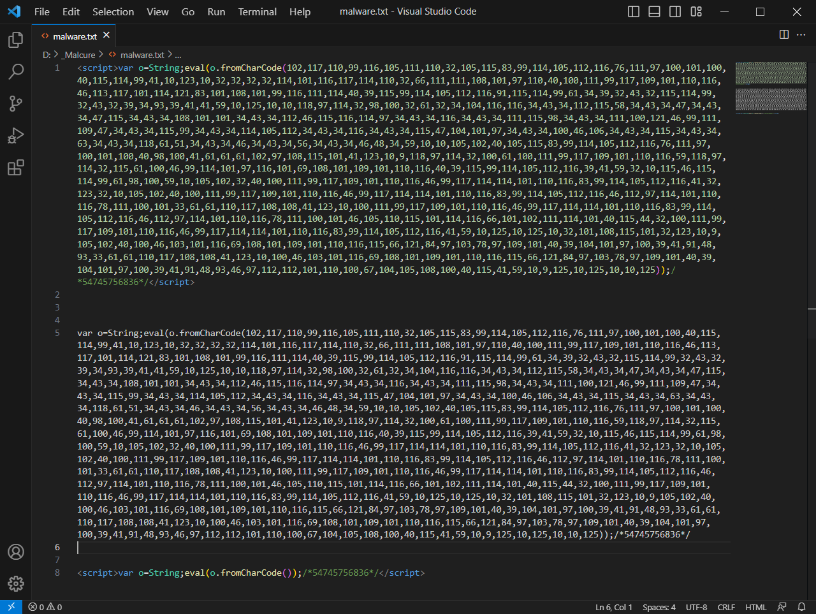The height and width of the screenshot is (614, 816).
Task: Place cursor on empty line 6
Action: click(x=404, y=547)
